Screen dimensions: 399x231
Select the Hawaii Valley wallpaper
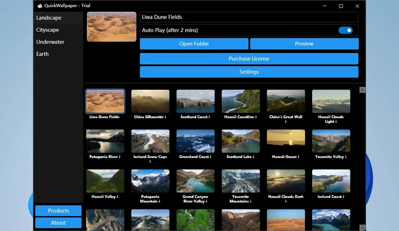point(105,181)
